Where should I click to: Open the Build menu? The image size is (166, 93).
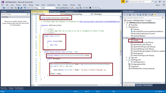[25, 5]
